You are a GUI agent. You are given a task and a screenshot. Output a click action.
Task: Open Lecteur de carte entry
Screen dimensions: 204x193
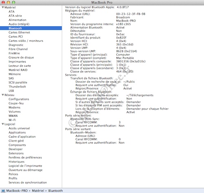click(x=20, y=66)
